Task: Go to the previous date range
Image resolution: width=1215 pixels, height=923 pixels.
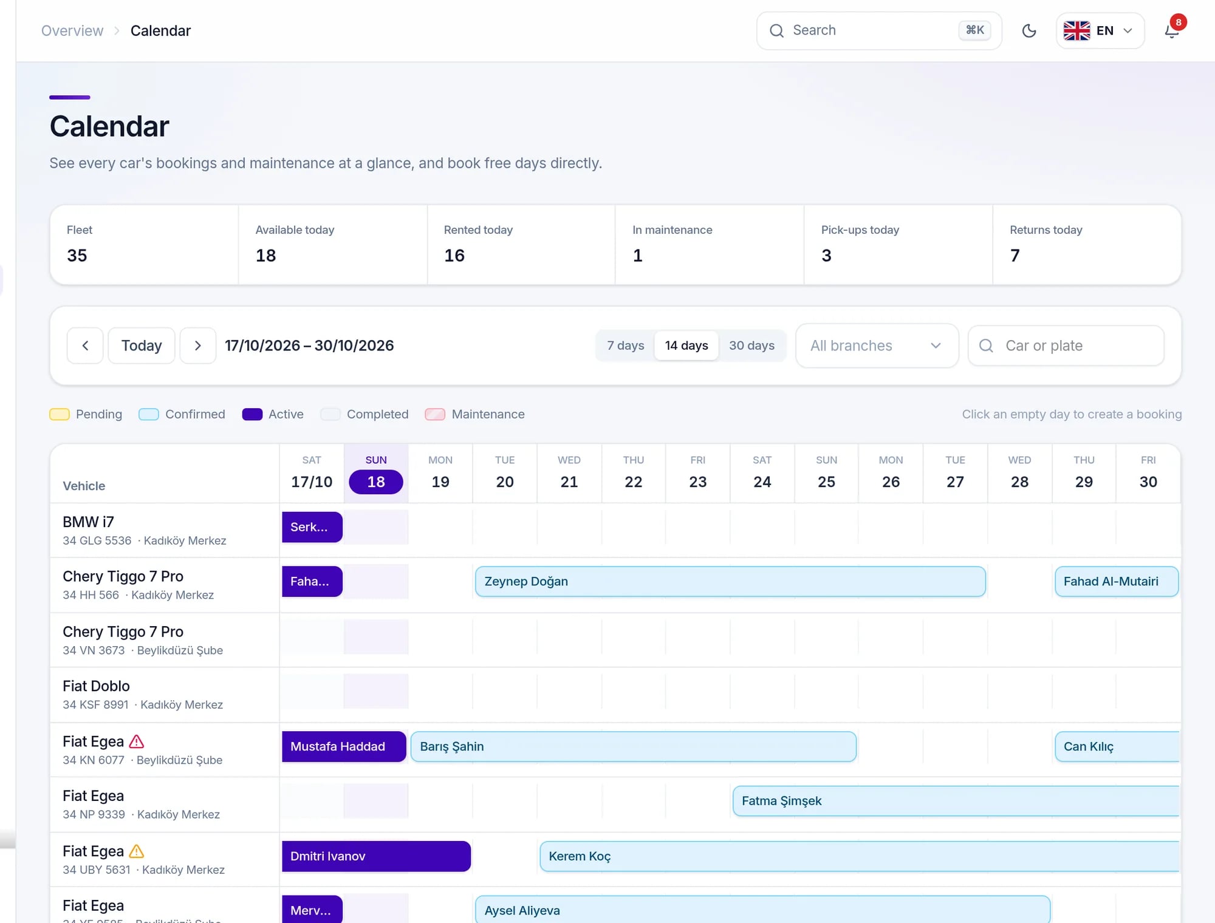Action: tap(85, 346)
